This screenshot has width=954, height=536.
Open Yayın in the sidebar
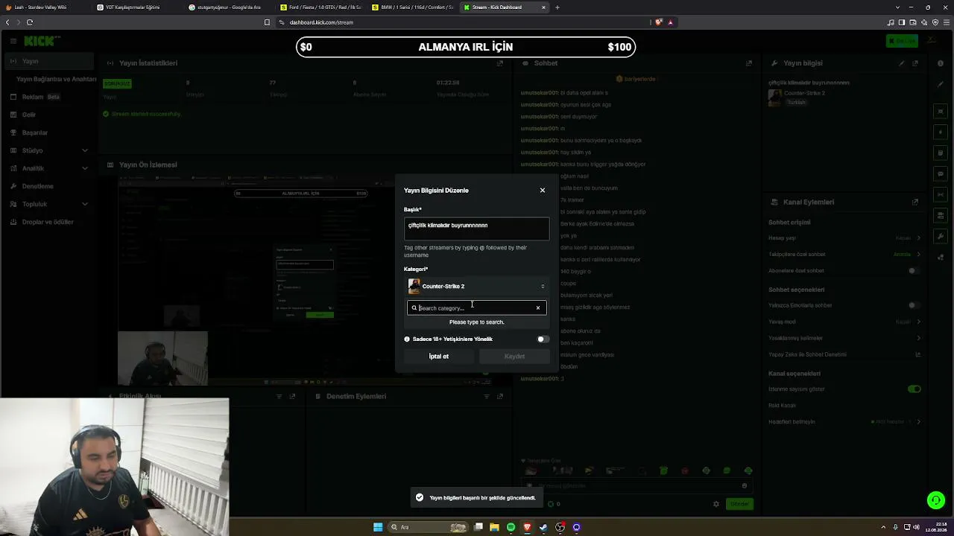(x=48, y=61)
